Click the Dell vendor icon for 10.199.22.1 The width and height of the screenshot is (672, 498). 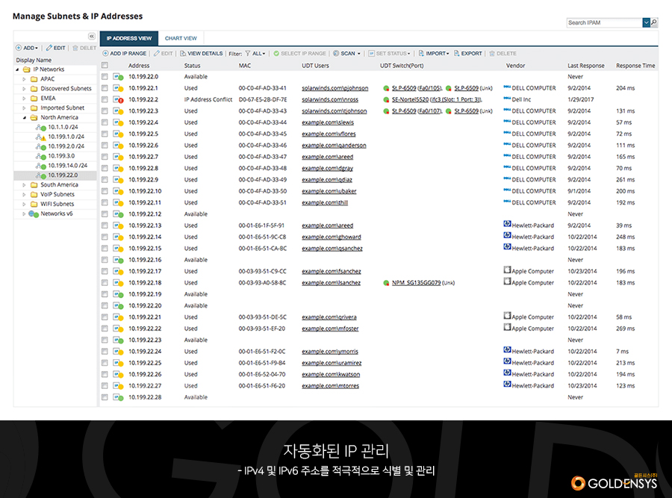tap(507, 87)
